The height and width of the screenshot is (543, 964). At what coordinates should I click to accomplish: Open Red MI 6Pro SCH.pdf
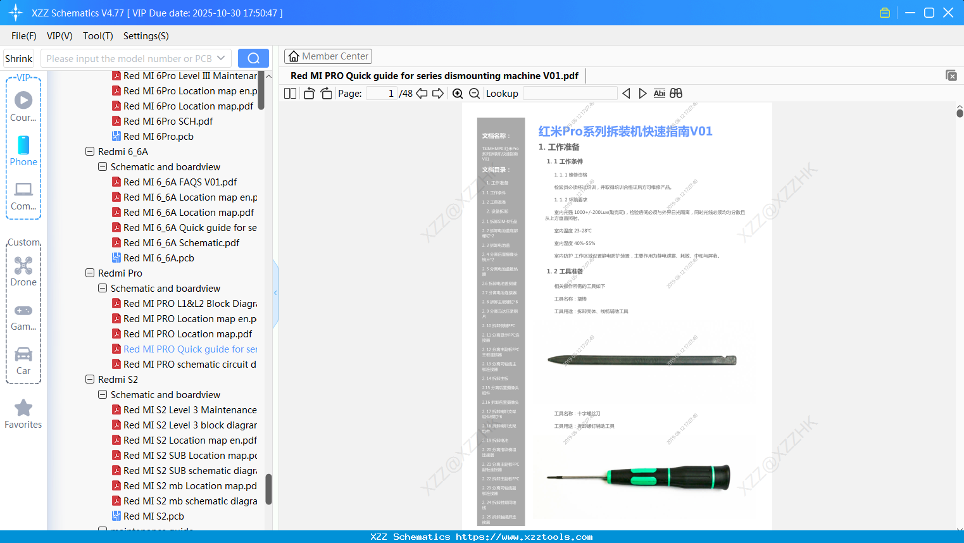pos(168,122)
